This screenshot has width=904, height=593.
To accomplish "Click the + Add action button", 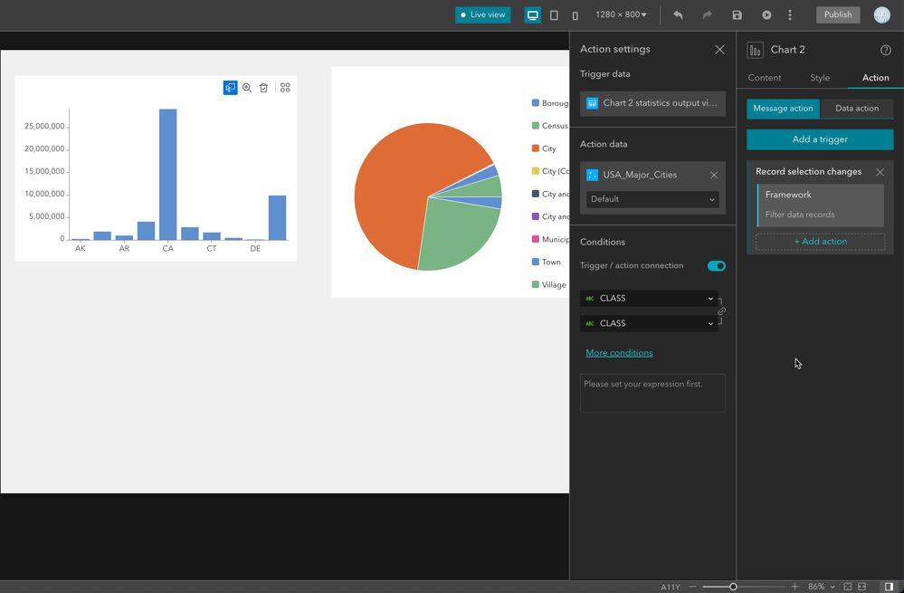I will click(x=821, y=242).
